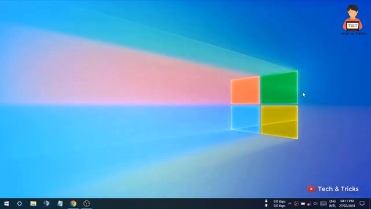The image size is (371, 209).
Task: Change ENG INTL input language
Action: [x=332, y=204]
